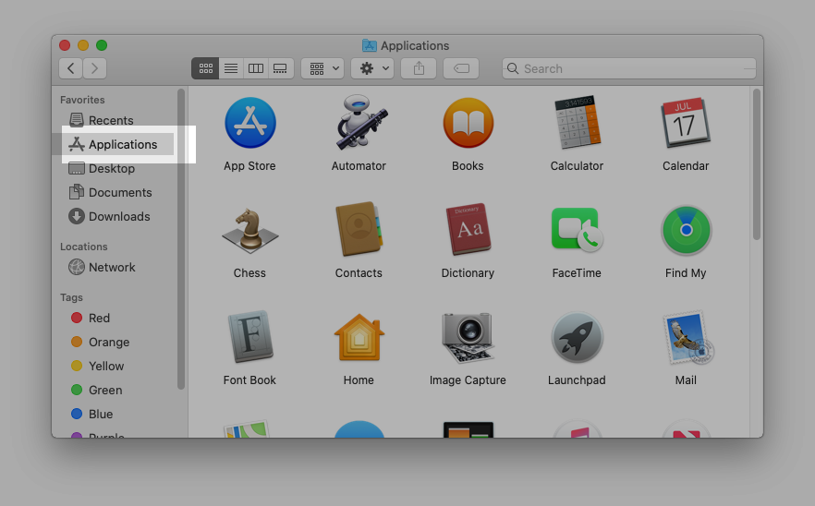The image size is (815, 506).
Task: Click the Launchpad rocket icon
Action: (x=577, y=338)
